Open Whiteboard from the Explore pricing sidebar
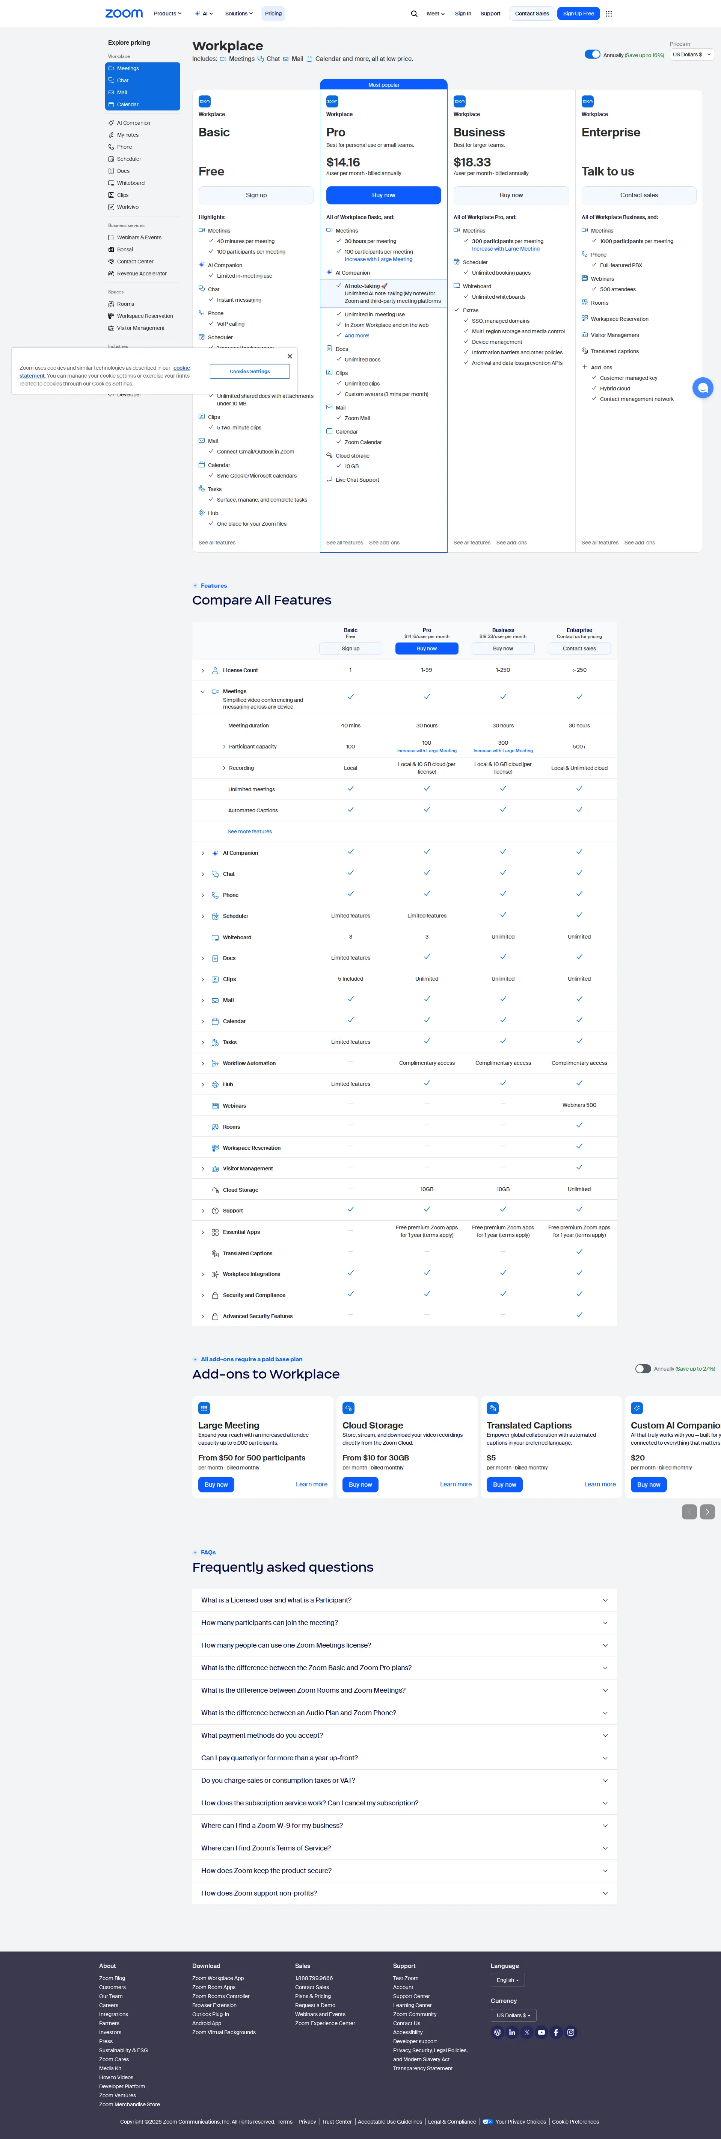Image resolution: width=721 pixels, height=2139 pixels. [x=130, y=183]
